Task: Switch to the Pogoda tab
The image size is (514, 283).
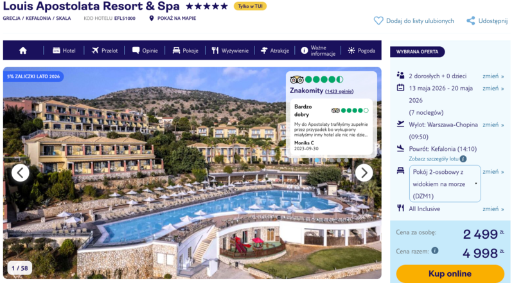Action: [x=362, y=51]
